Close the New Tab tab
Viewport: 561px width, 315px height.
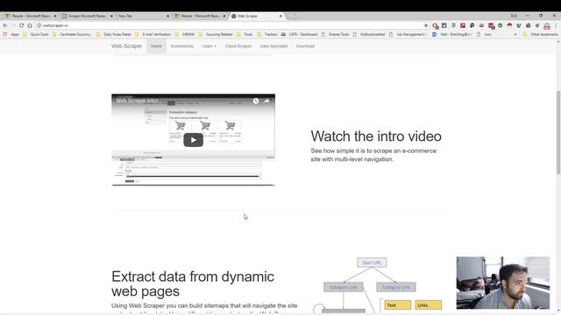167,16
